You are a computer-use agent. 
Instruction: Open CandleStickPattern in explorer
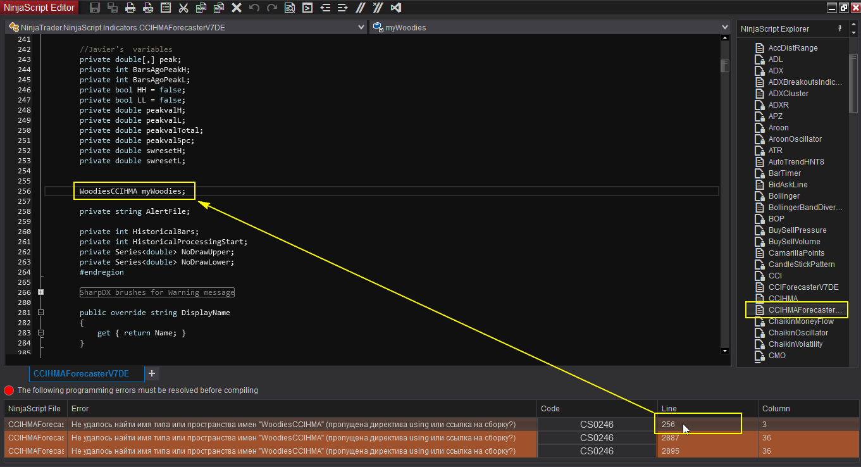point(802,265)
